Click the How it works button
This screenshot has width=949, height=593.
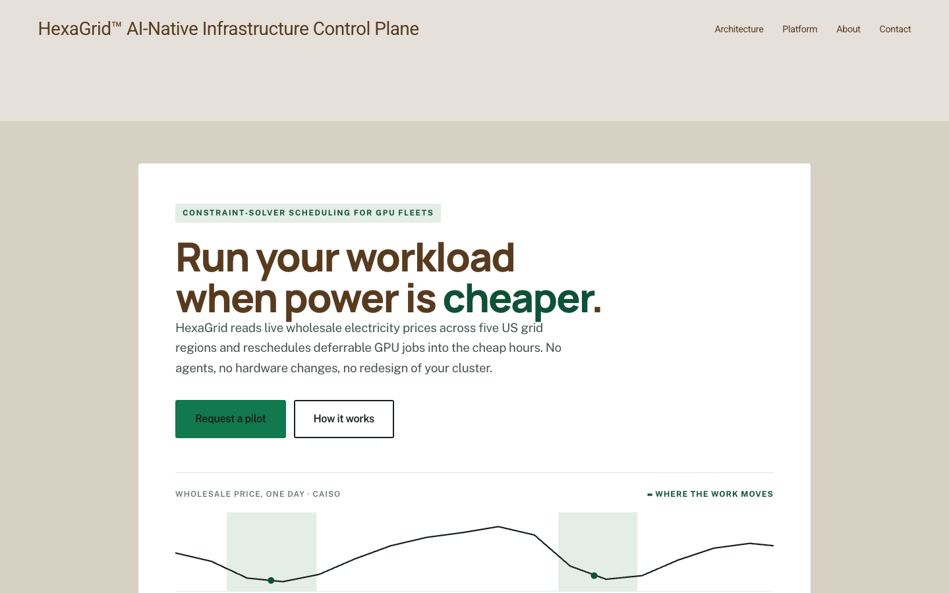tap(344, 419)
